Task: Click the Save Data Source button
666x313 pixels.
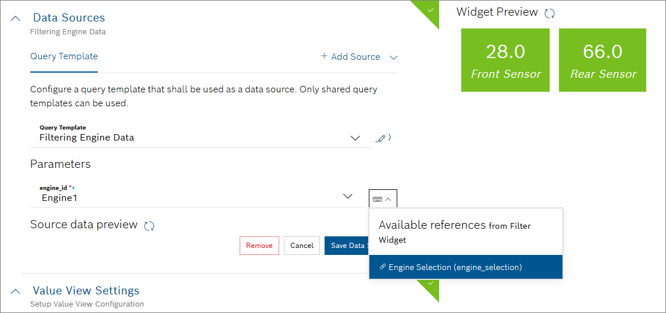Action: (347, 246)
